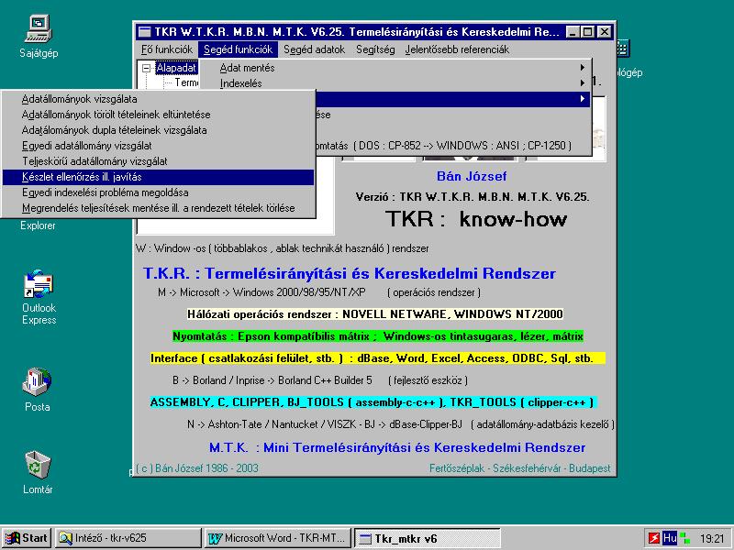Select Adat mentés menu entry

(395, 68)
